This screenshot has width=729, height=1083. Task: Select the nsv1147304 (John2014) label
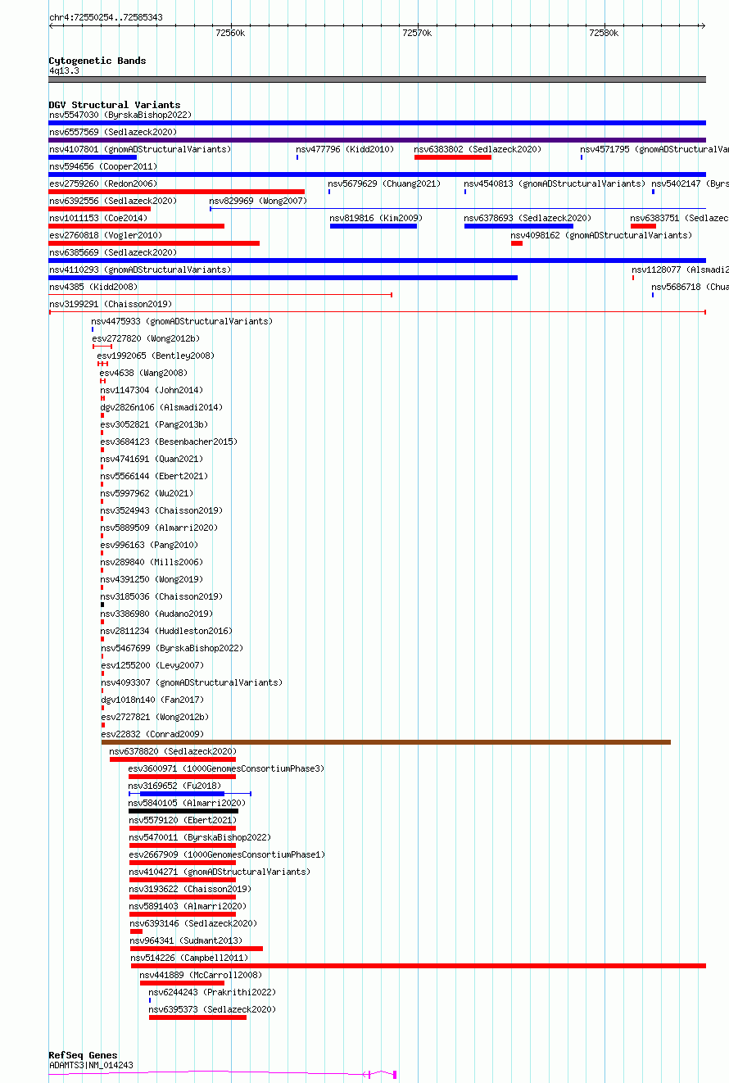pyautogui.click(x=152, y=391)
